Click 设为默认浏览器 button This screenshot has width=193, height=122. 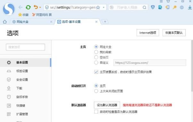107,105
